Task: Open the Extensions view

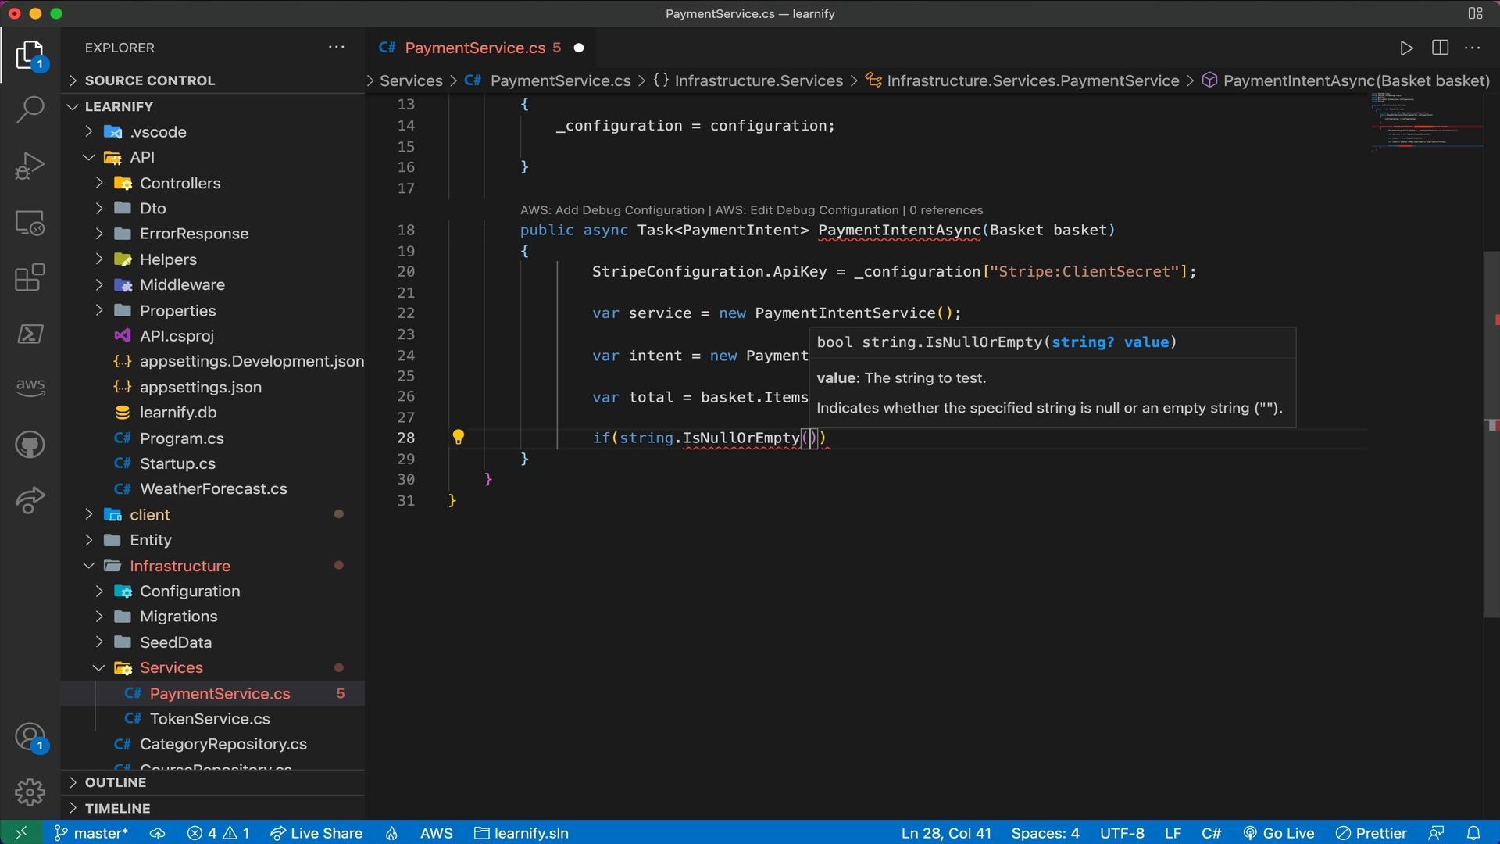Action: (x=30, y=277)
